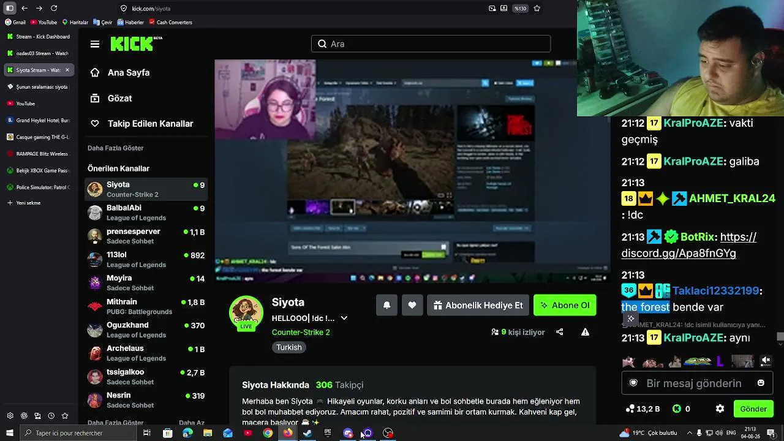Open the Kick hamburger menu
The width and height of the screenshot is (784, 441).
click(95, 44)
